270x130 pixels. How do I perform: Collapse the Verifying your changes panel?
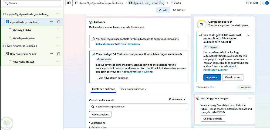(250, 98)
